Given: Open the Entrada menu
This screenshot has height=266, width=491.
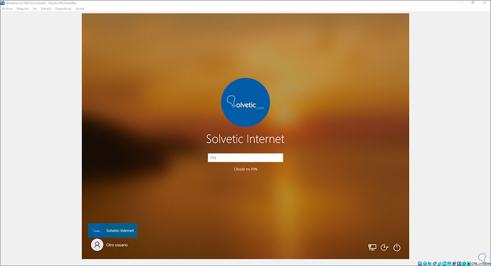Looking at the screenshot, I should click(x=46, y=9).
